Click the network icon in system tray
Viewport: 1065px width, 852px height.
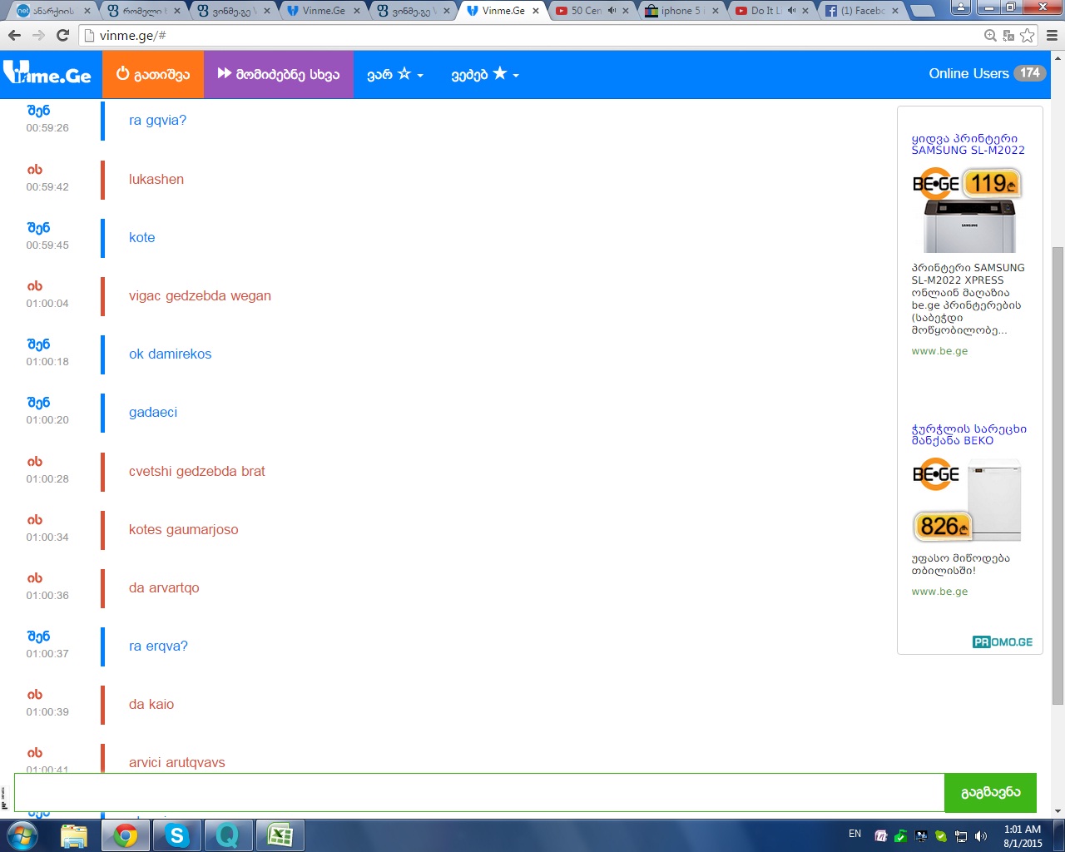pos(961,836)
